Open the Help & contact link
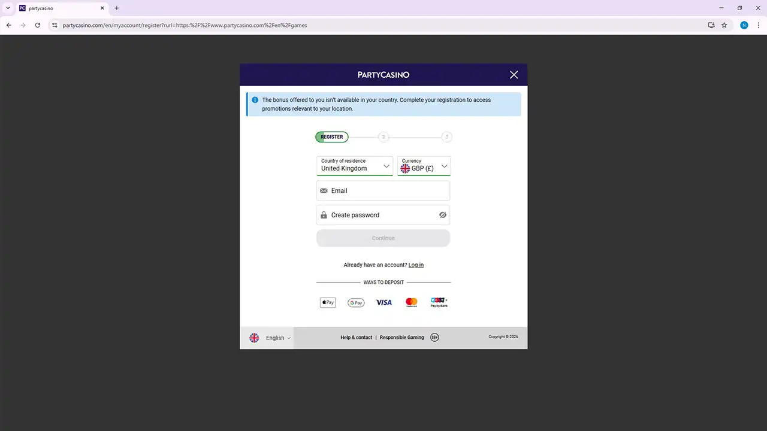This screenshot has height=431, width=767. coord(356,338)
